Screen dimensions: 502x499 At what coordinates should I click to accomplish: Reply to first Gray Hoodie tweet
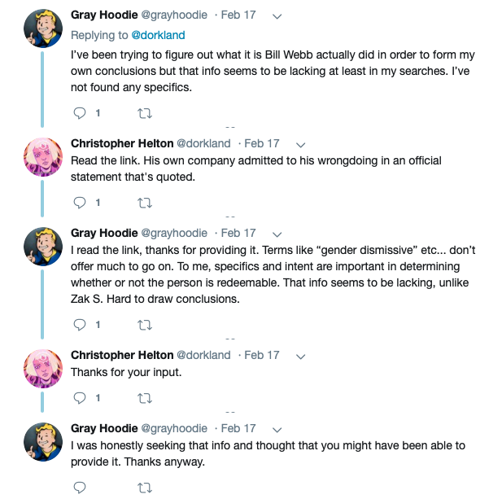click(80, 113)
